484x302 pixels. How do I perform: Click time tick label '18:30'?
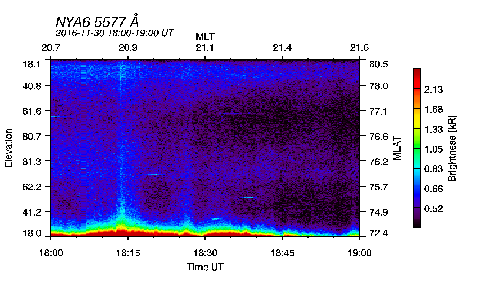[x=205, y=253]
